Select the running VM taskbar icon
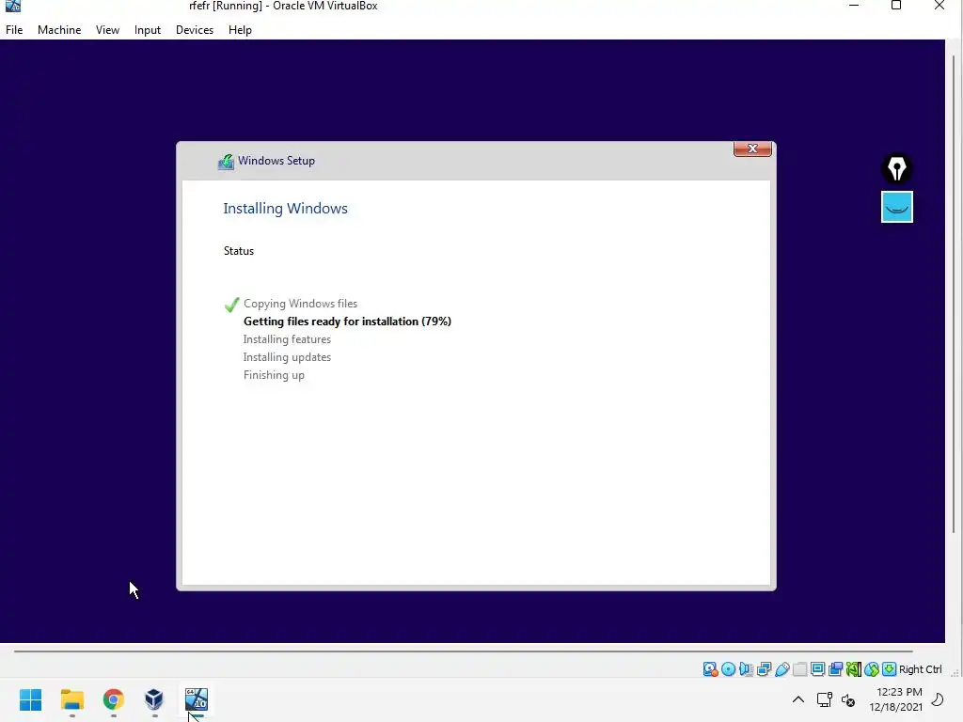 pos(197,699)
